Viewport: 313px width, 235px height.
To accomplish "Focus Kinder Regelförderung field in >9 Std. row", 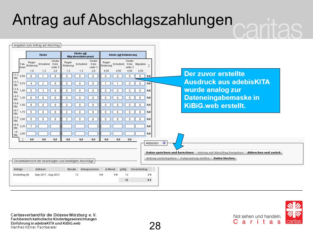I will (x=31, y=133).
